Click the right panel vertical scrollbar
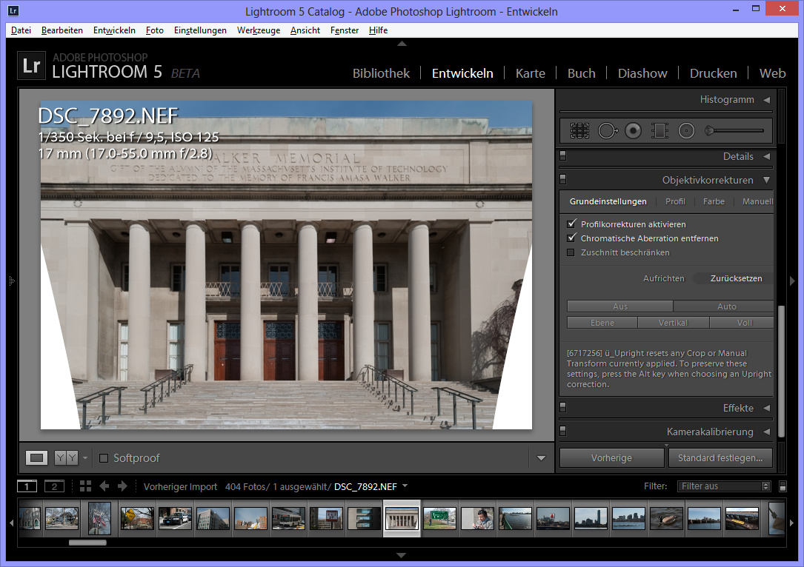804x567 pixels. 782,372
